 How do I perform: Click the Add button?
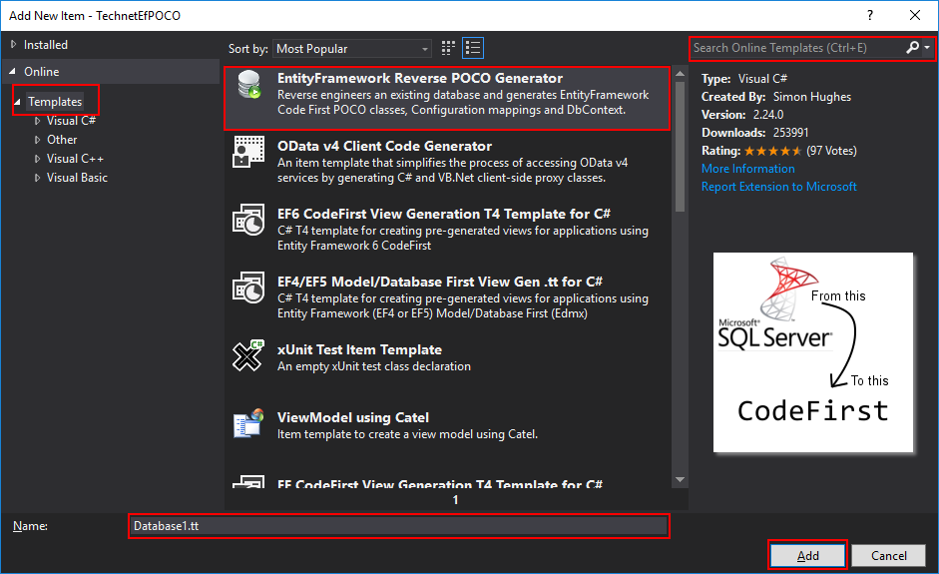point(807,555)
